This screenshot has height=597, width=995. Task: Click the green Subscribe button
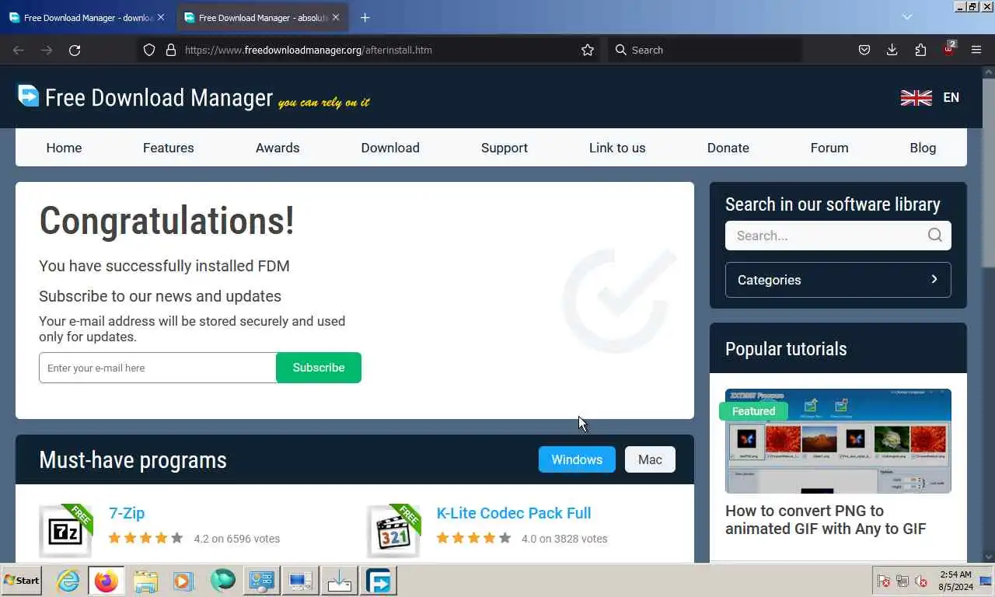319,368
